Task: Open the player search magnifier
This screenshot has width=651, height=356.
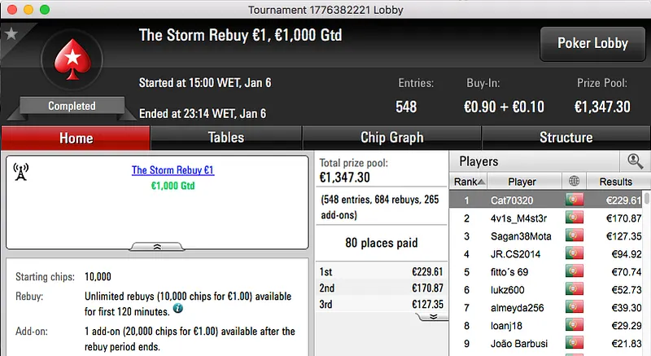Action: [634, 161]
